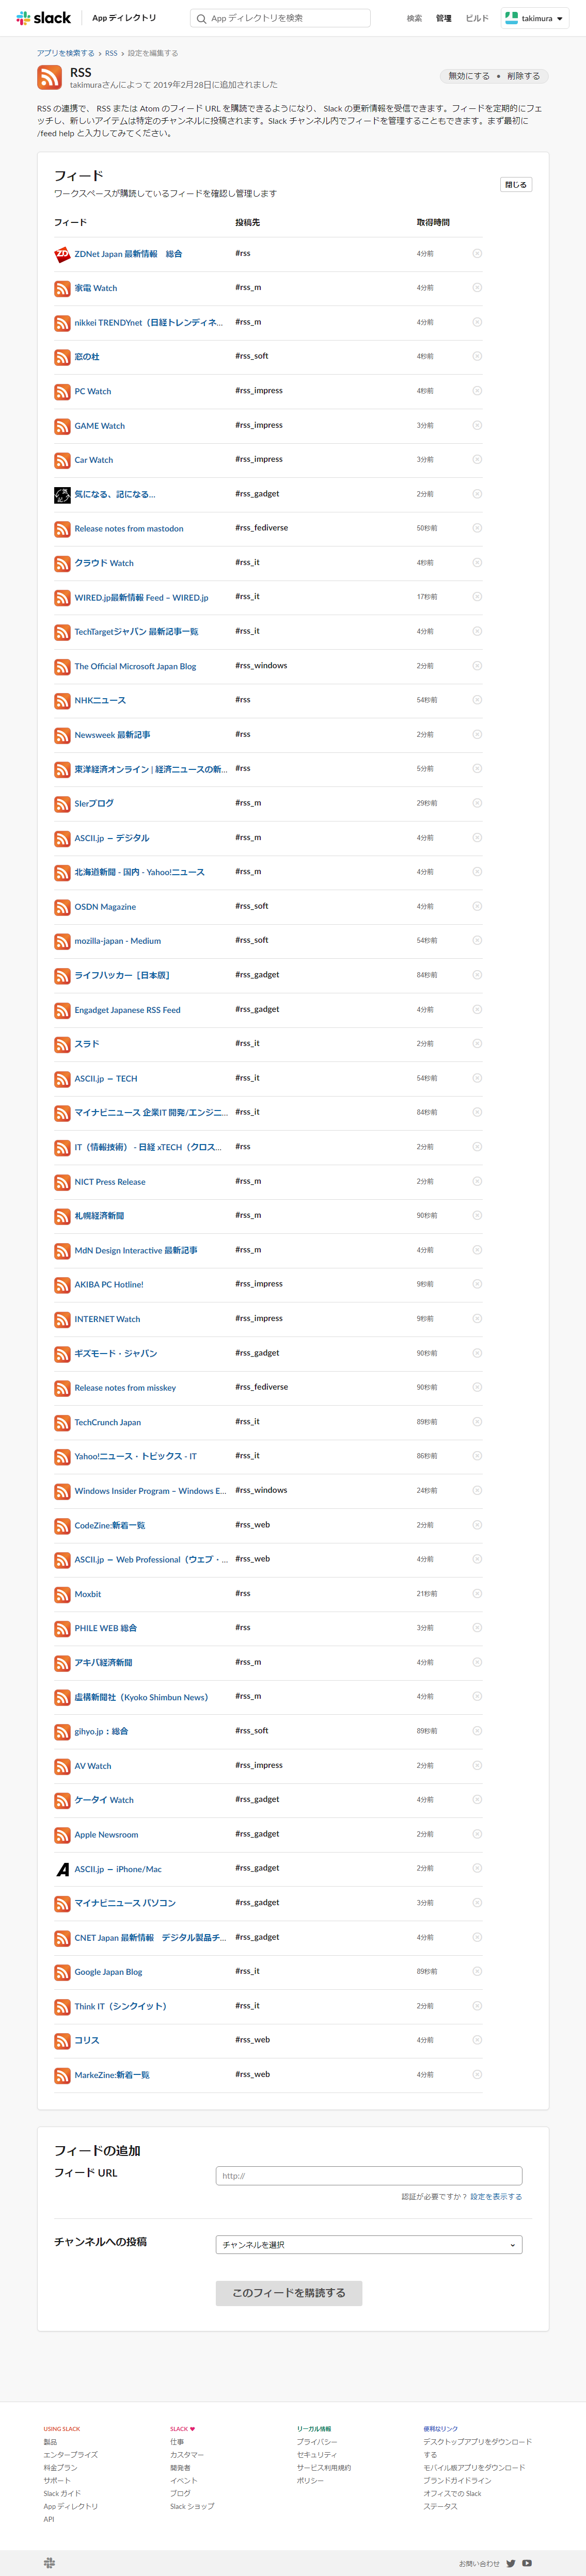Open The Official Microsoft Japan Blog link

tap(135, 666)
